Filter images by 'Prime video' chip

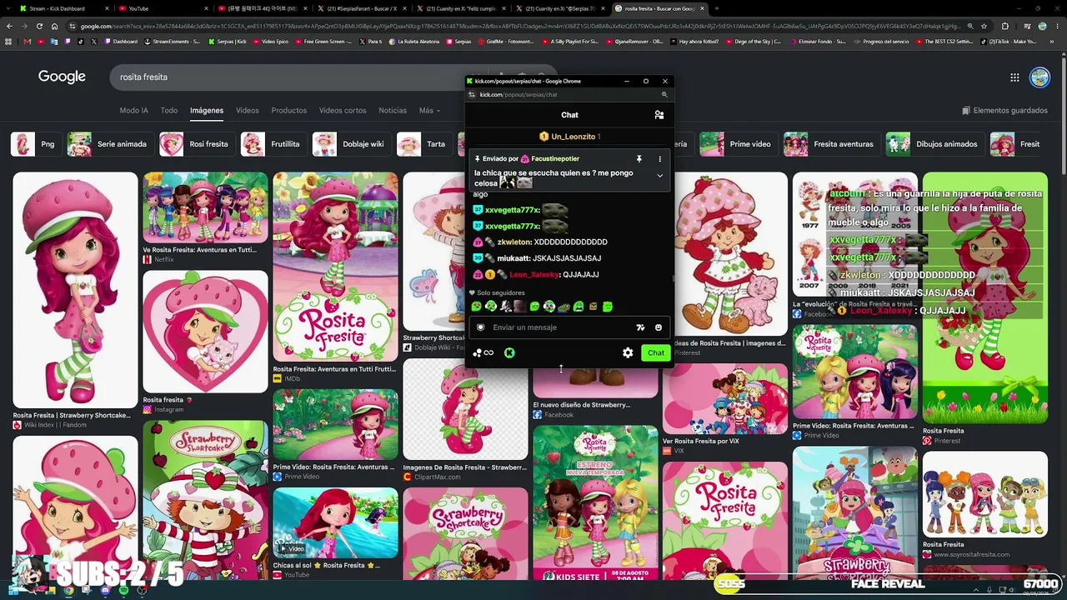[739, 144]
